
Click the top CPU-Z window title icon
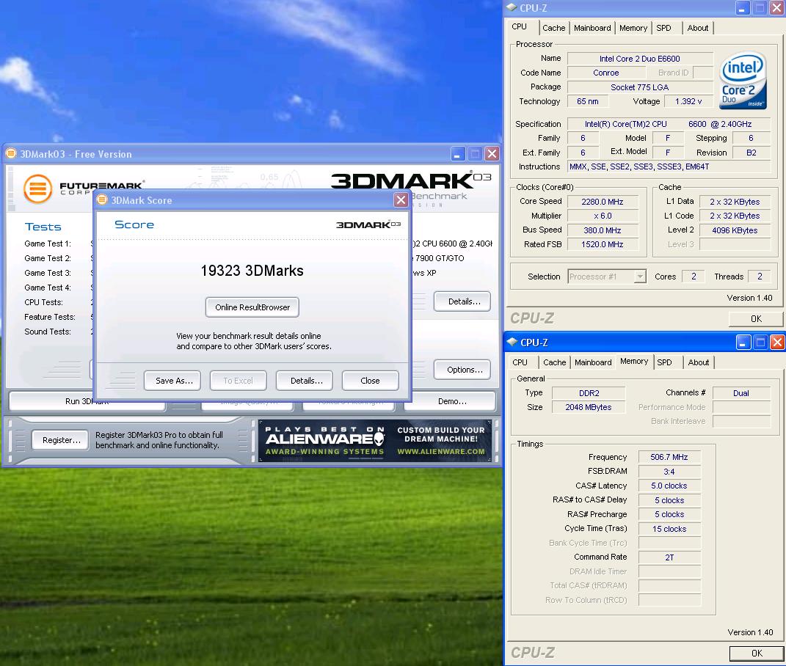(x=512, y=7)
